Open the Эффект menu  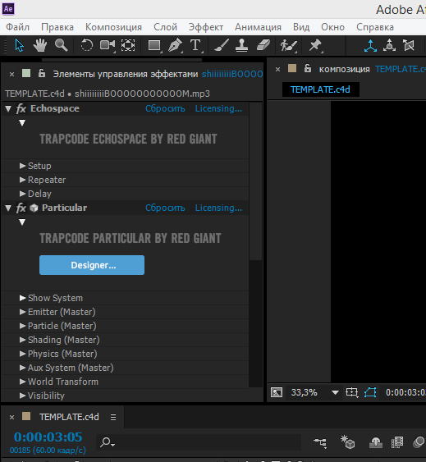(206, 27)
